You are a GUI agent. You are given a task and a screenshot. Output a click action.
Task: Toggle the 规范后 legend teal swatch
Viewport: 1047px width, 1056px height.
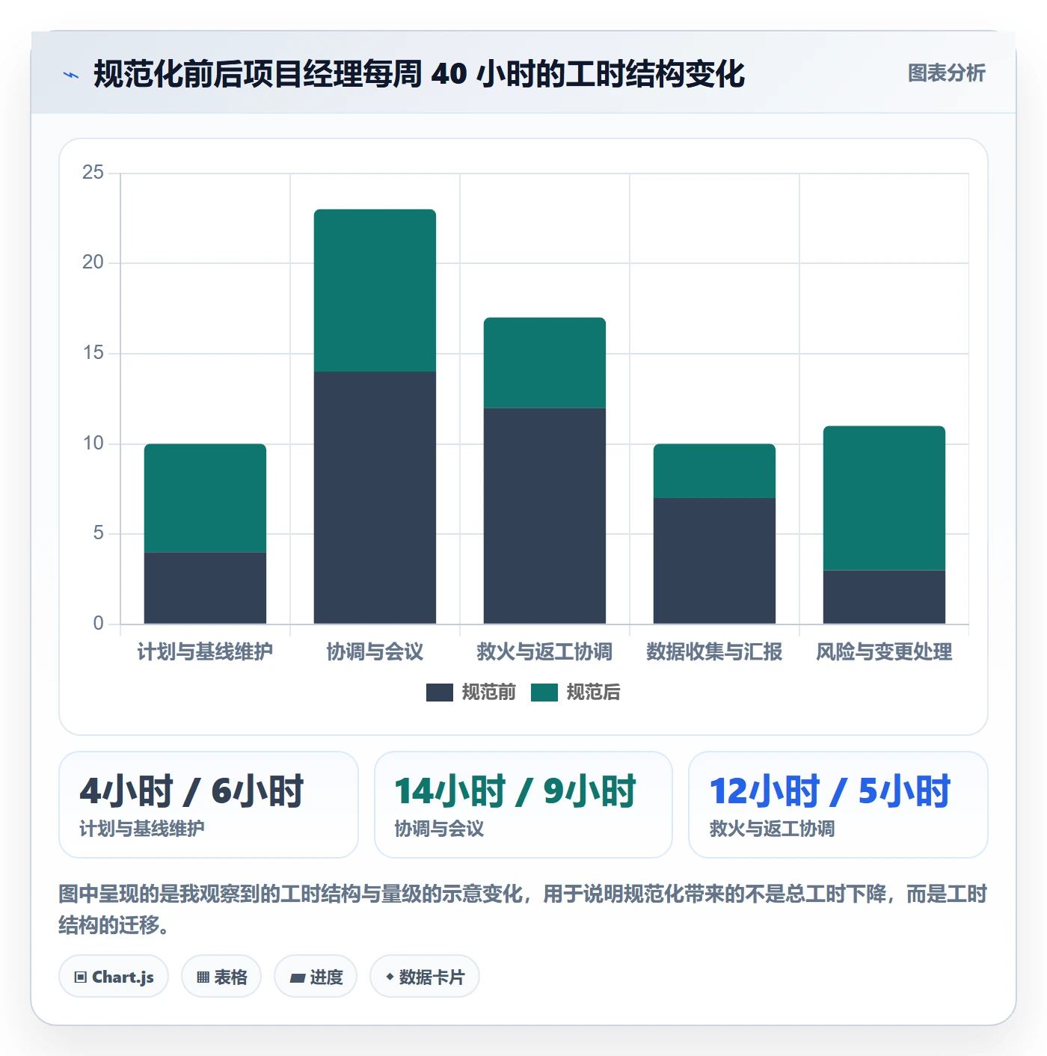point(544,693)
